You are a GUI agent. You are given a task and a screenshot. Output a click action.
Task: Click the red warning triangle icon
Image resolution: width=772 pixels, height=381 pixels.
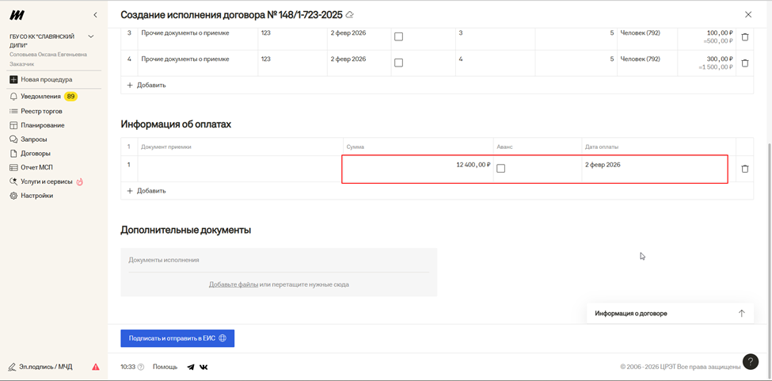coord(96,368)
